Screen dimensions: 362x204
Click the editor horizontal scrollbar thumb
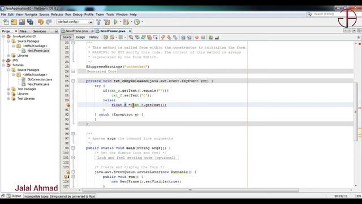coord(190,190)
